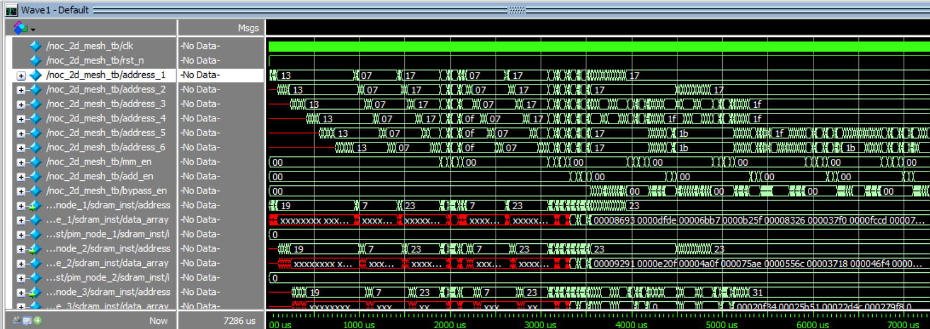Screen dimensions: 930x329
Task: Select the add_en signal name
Action: 99,176
